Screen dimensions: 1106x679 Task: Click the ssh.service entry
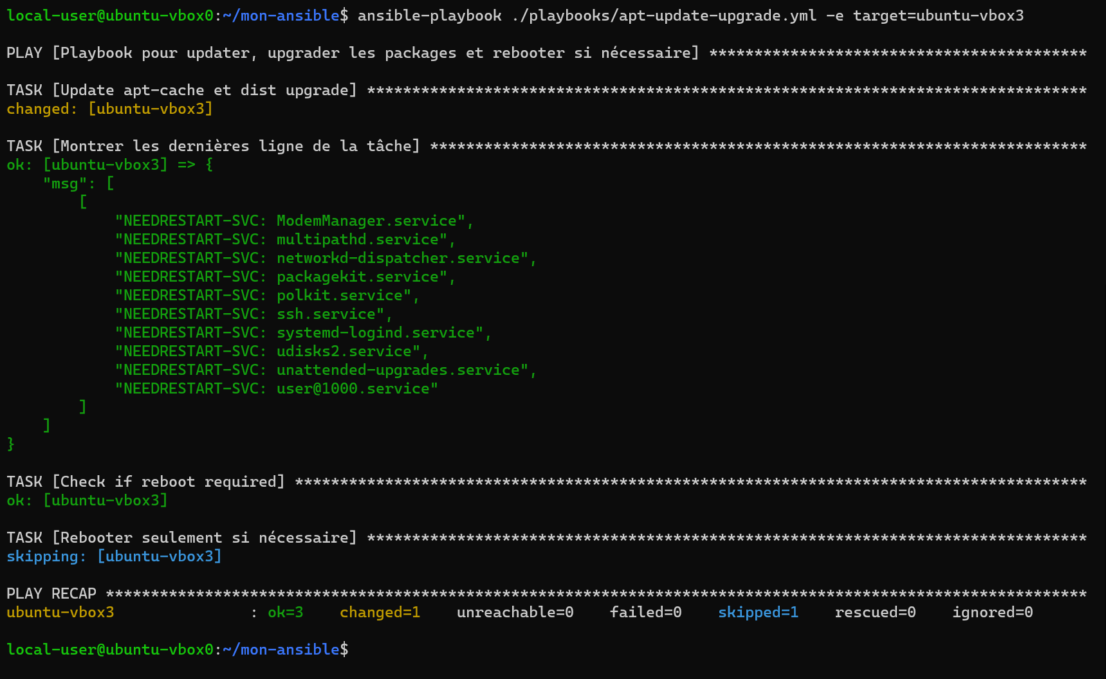tap(253, 314)
